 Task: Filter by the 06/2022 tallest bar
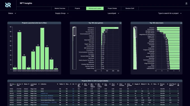click(42, 49)
